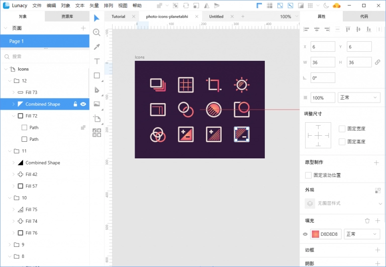Align selection to left edge
This screenshot has height=267, width=386.
click(x=307, y=30)
